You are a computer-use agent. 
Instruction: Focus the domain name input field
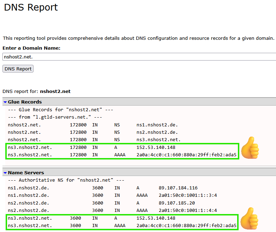point(139,57)
